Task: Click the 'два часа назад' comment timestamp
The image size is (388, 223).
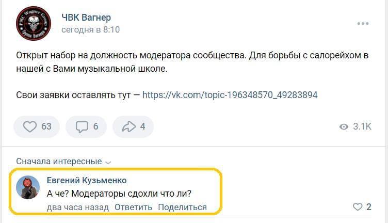Action: [x=77, y=207]
